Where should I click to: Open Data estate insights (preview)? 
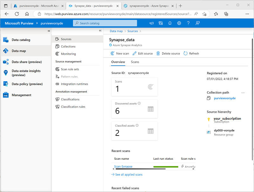(26, 73)
